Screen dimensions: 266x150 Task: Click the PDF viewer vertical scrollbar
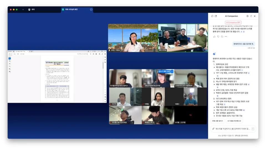[x=103, y=65]
